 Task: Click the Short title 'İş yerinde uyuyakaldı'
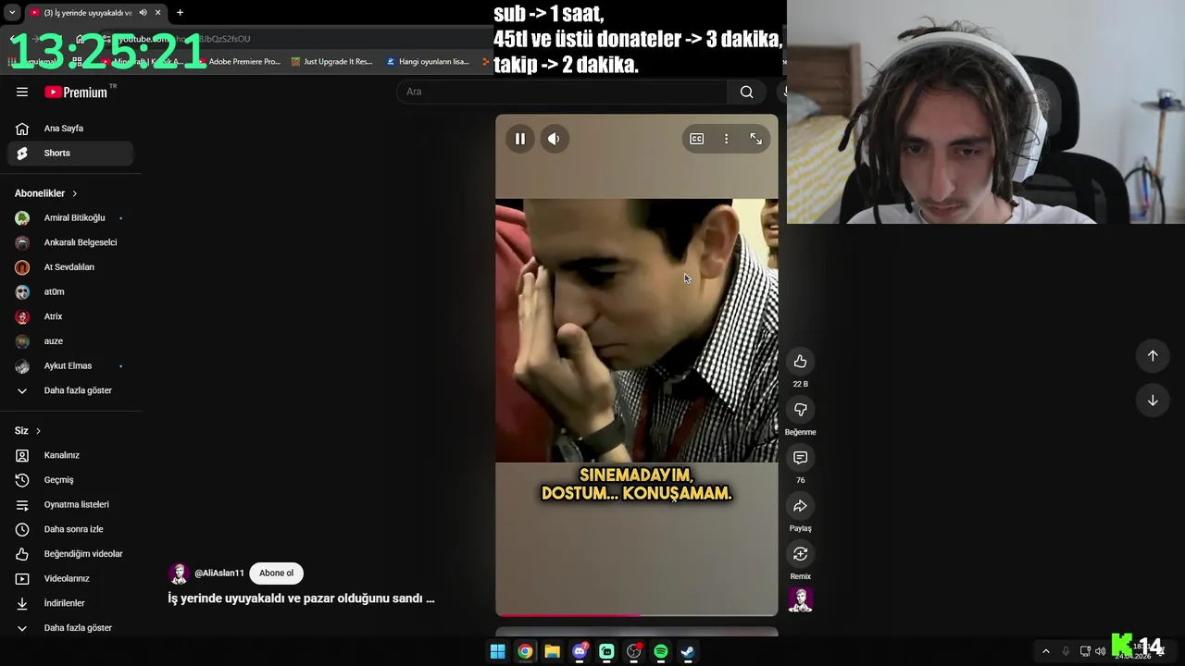(x=301, y=598)
